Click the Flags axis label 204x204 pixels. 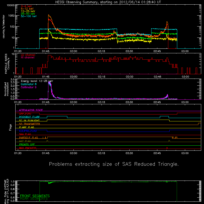tap(10, 127)
